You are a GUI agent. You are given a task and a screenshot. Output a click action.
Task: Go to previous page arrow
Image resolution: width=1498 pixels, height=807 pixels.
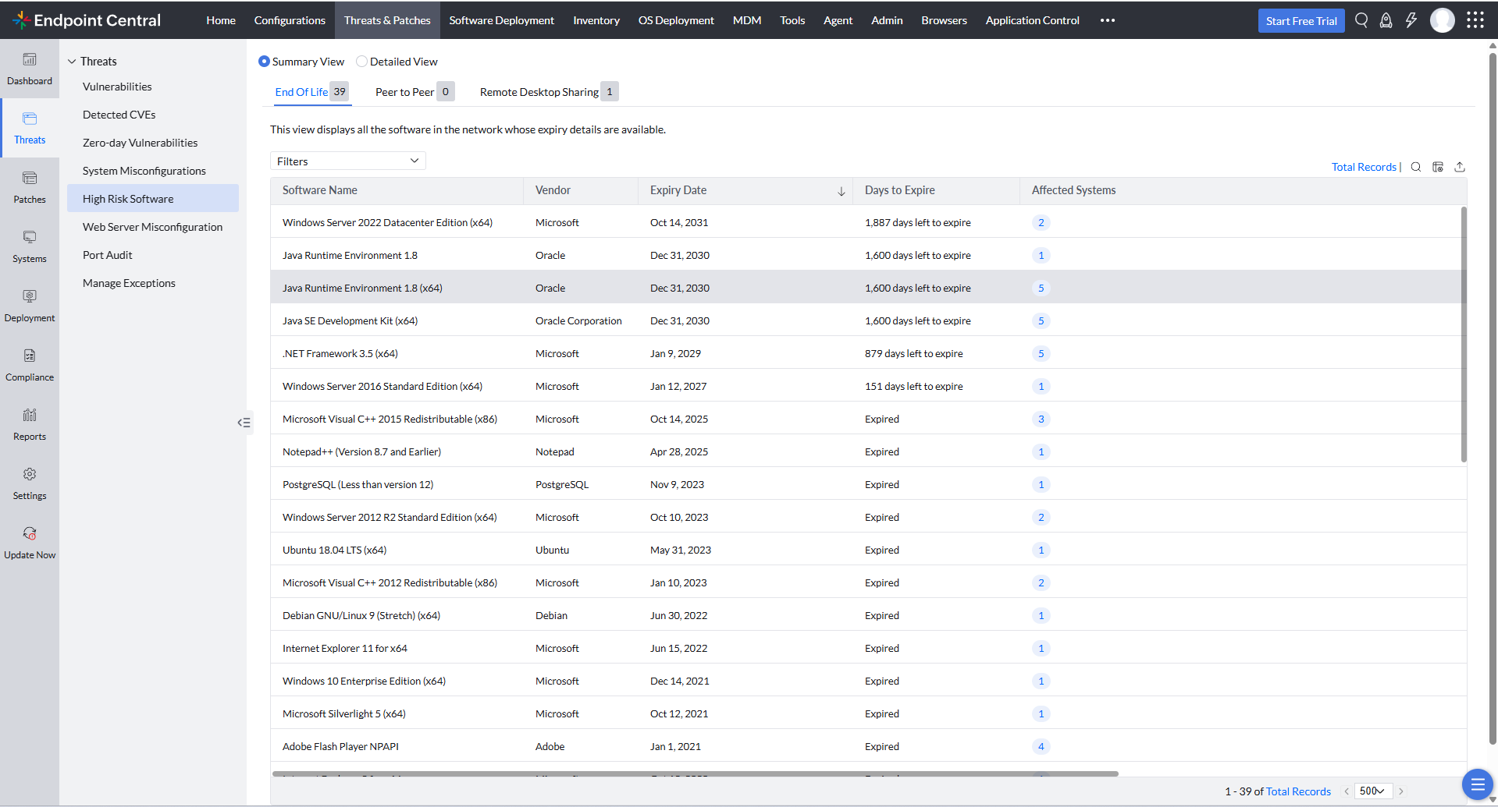point(1347,791)
